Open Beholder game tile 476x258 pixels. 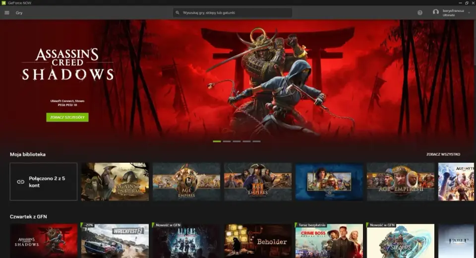pyautogui.click(x=258, y=241)
